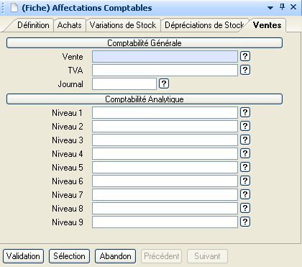
Task: Focus the Vente account input field
Action: click(165, 57)
